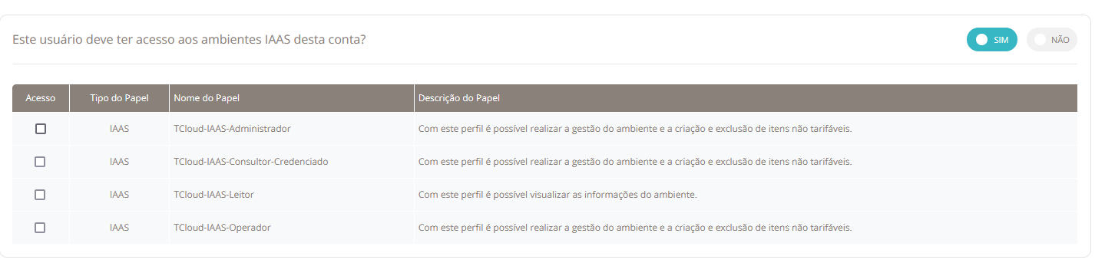The height and width of the screenshot is (276, 1105).
Task: Click the IAAS type cell in Administrador row
Action: tap(119, 129)
